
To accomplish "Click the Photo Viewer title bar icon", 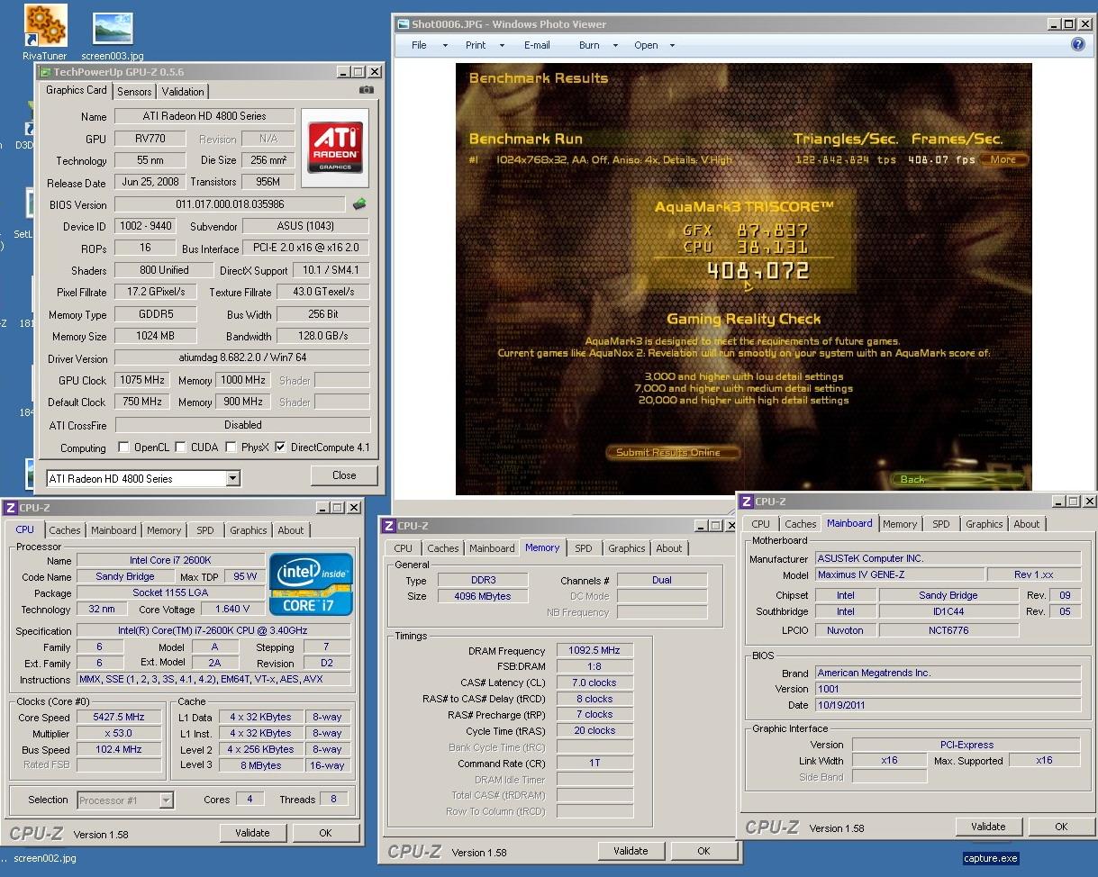I will [x=402, y=24].
